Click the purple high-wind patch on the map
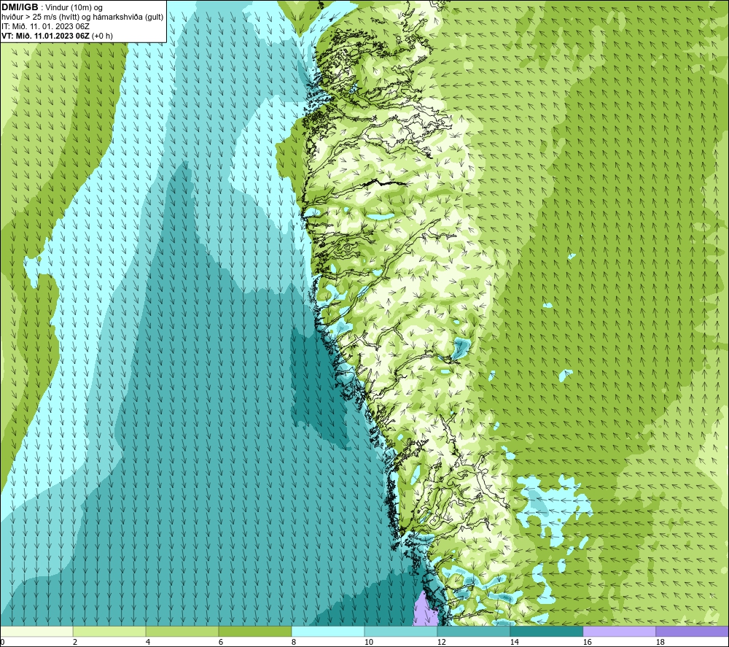Screen dimensions: 729x647 426,611
